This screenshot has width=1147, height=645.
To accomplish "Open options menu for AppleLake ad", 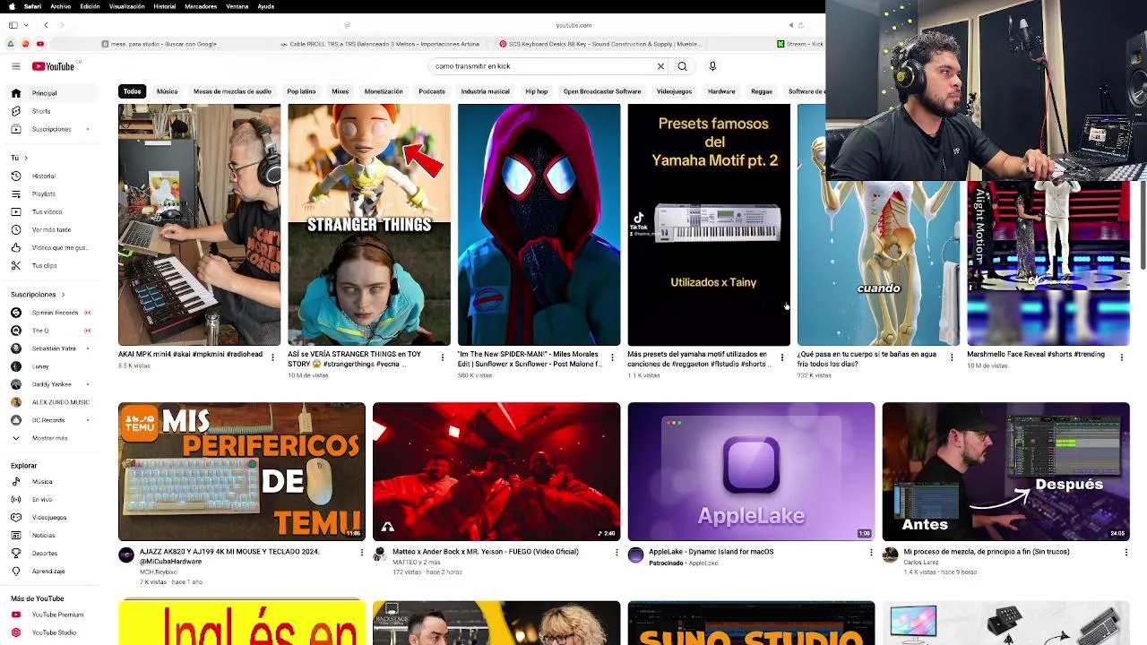I will [x=871, y=553].
